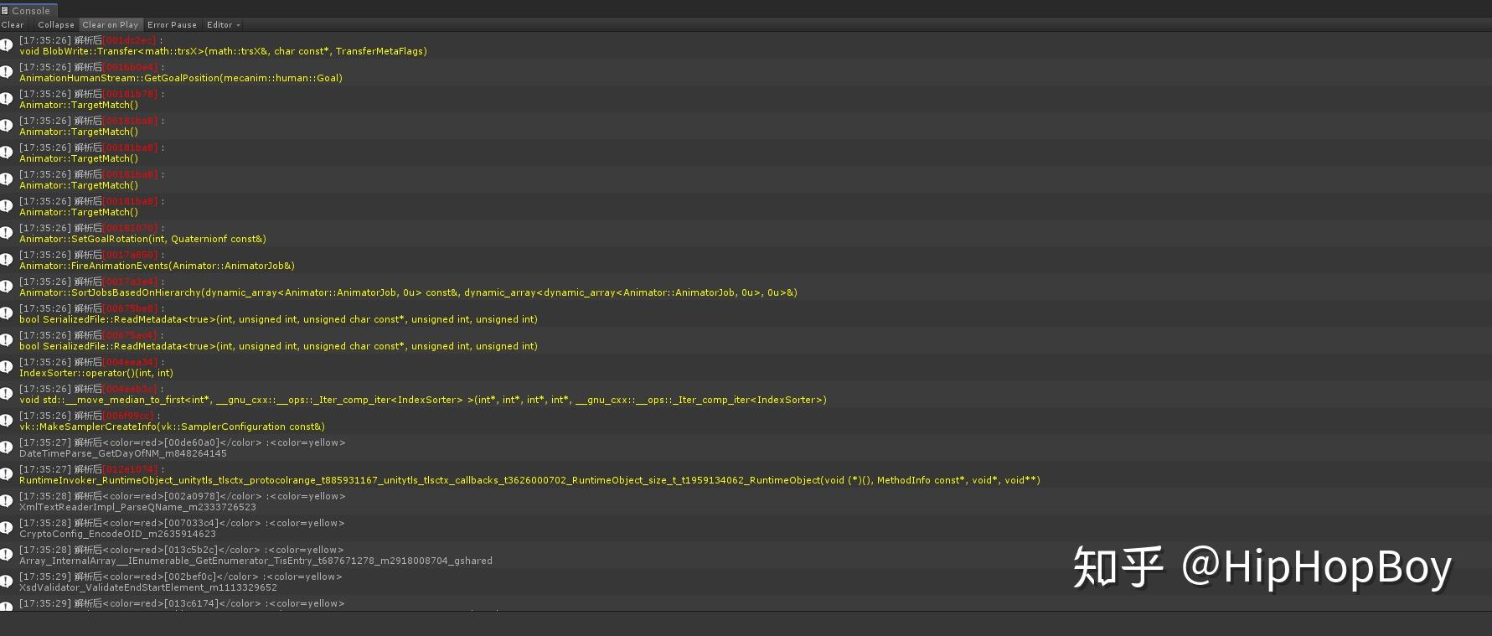Select the XmlTextReaderImpl_ParseQName log entry
This screenshot has height=636, width=1492.
137,507
